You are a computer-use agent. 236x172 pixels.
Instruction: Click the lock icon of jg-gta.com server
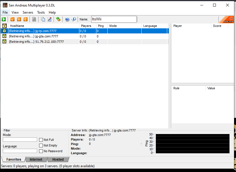[4, 36]
